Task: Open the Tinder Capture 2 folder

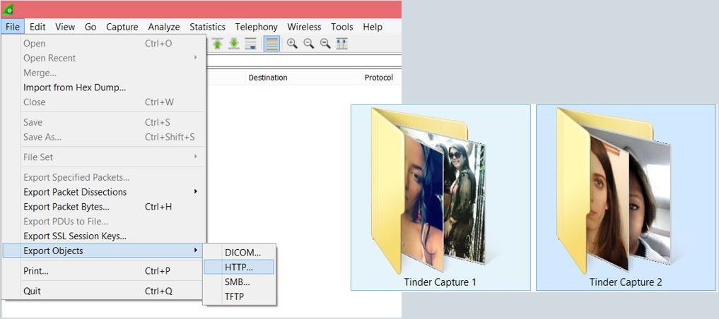Action: coord(626,198)
